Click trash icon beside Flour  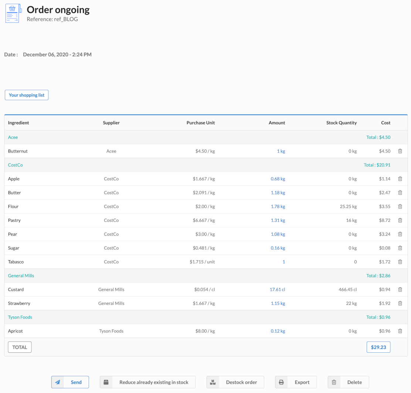click(x=400, y=206)
